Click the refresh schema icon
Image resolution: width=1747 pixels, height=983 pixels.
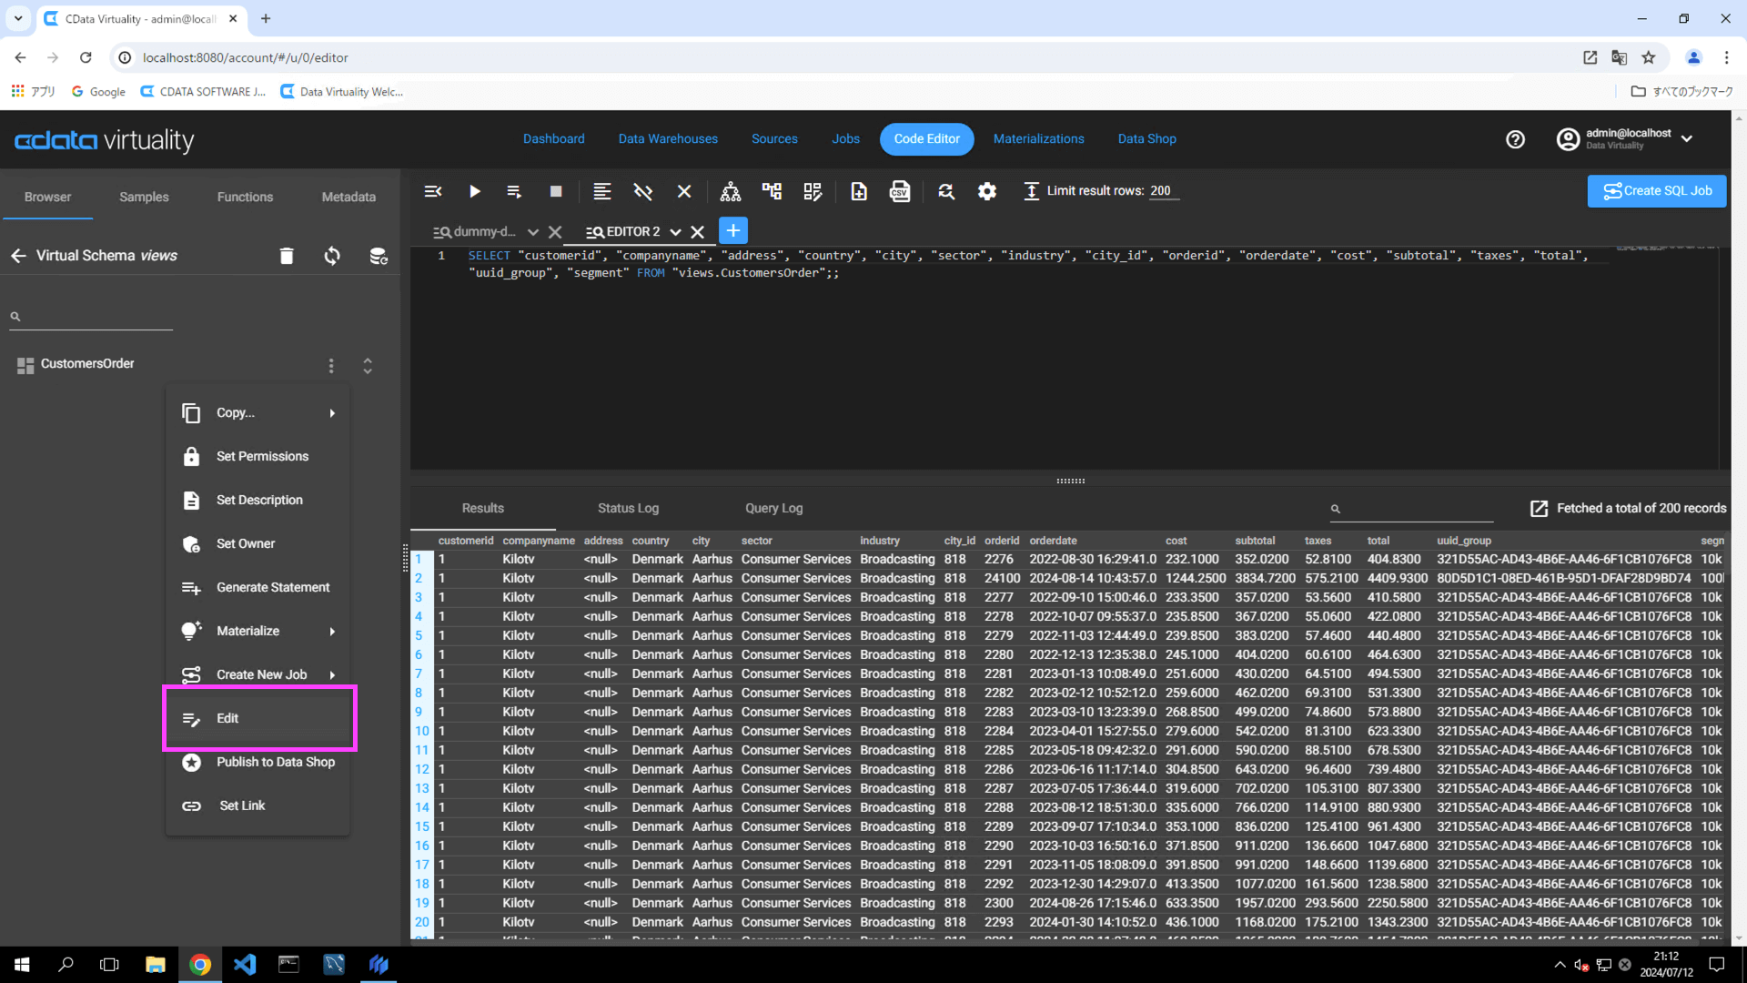(x=332, y=256)
